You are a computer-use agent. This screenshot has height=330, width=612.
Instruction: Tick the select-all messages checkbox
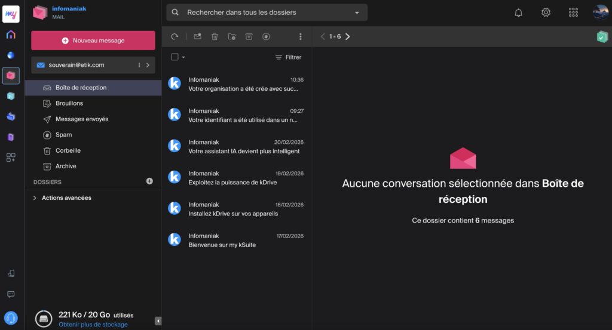pyautogui.click(x=175, y=57)
